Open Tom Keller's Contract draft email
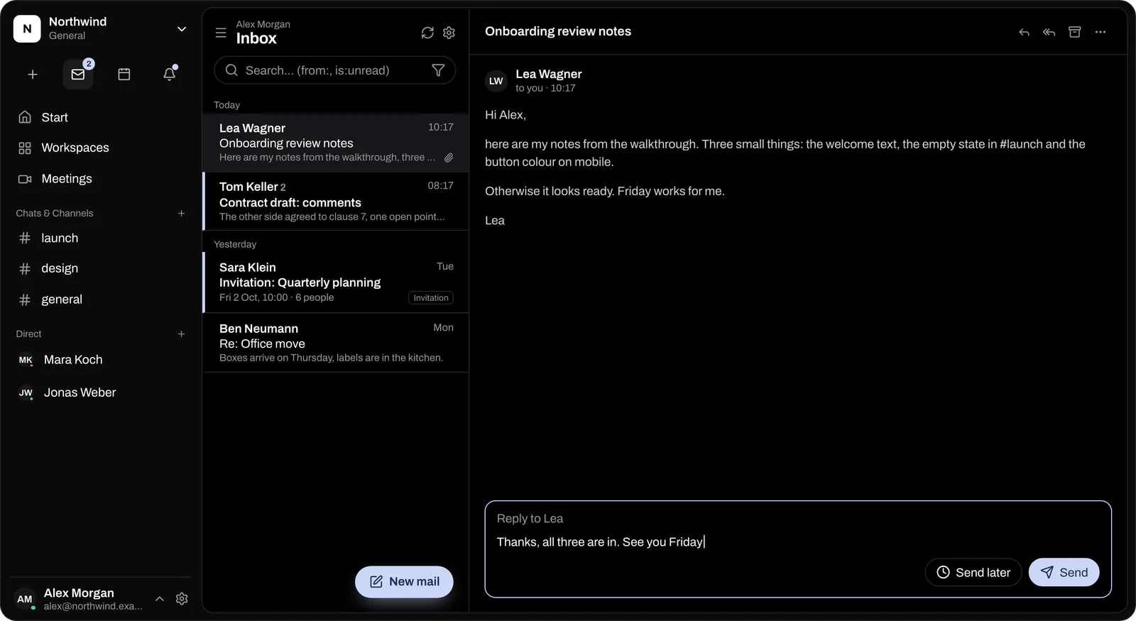The width and height of the screenshot is (1136, 621). pos(336,202)
